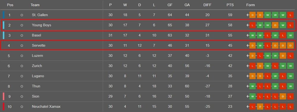Image resolution: width=297 pixels, height=112 pixels.
Task: Click Basel's last green W form badge
Action: point(290,35)
